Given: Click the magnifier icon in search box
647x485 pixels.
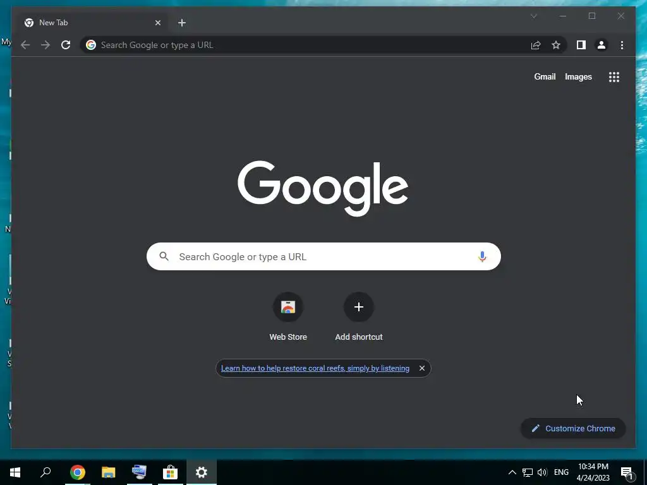Looking at the screenshot, I should click(164, 256).
